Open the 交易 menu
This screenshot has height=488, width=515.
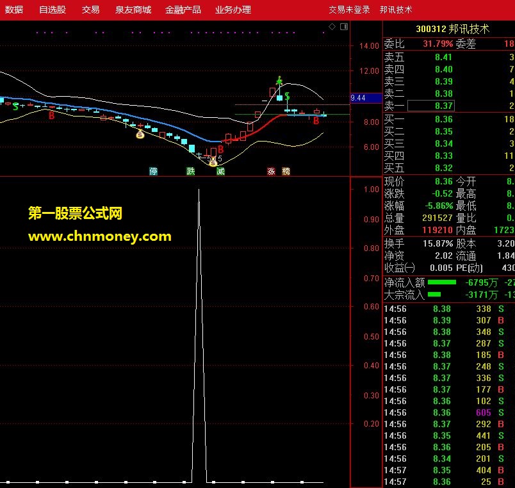(x=91, y=10)
